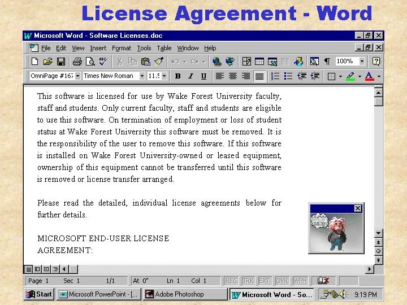Open the Edit menu
The image size is (407, 305).
coord(61,48)
